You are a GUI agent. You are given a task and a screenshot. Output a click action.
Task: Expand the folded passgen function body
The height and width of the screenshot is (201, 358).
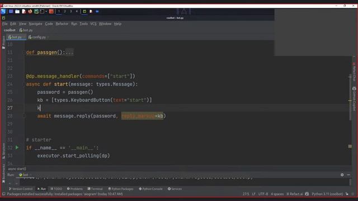[69, 52]
